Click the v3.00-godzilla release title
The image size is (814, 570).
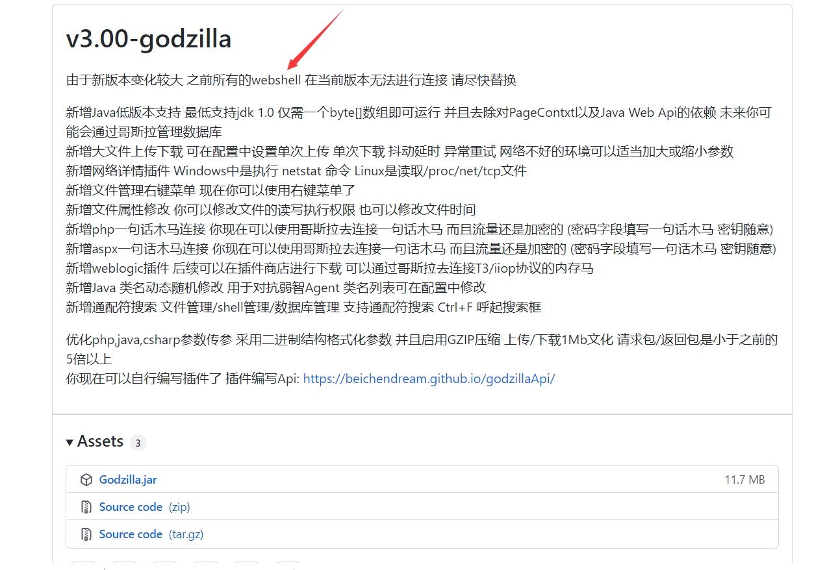(x=149, y=39)
